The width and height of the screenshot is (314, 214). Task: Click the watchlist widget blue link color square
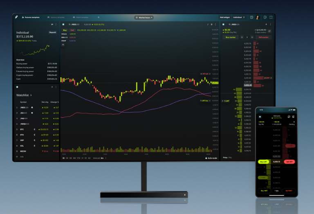pyautogui.click(x=17, y=87)
